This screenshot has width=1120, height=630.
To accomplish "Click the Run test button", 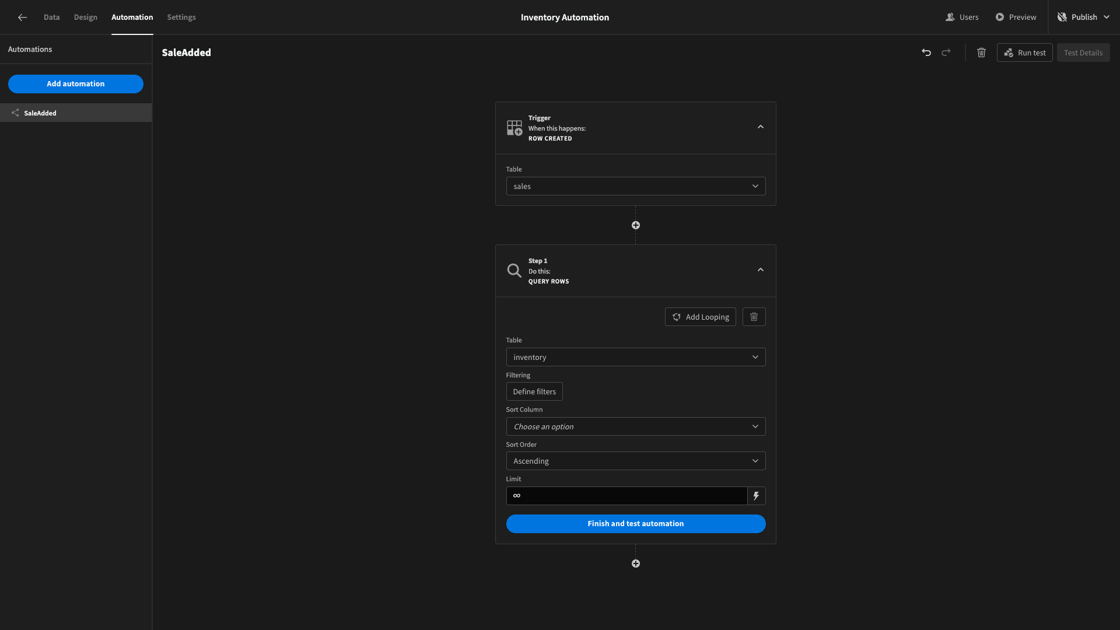I will pos(1025,52).
